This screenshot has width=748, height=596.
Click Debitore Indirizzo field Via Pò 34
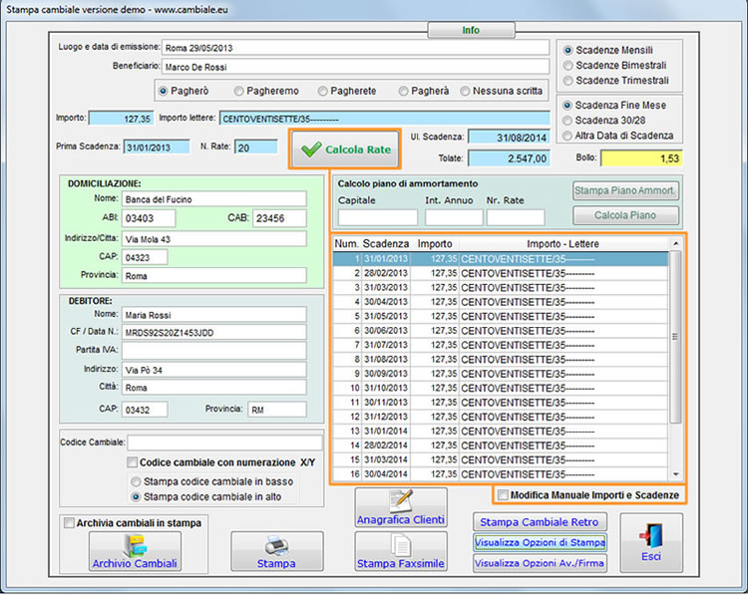coord(214,370)
